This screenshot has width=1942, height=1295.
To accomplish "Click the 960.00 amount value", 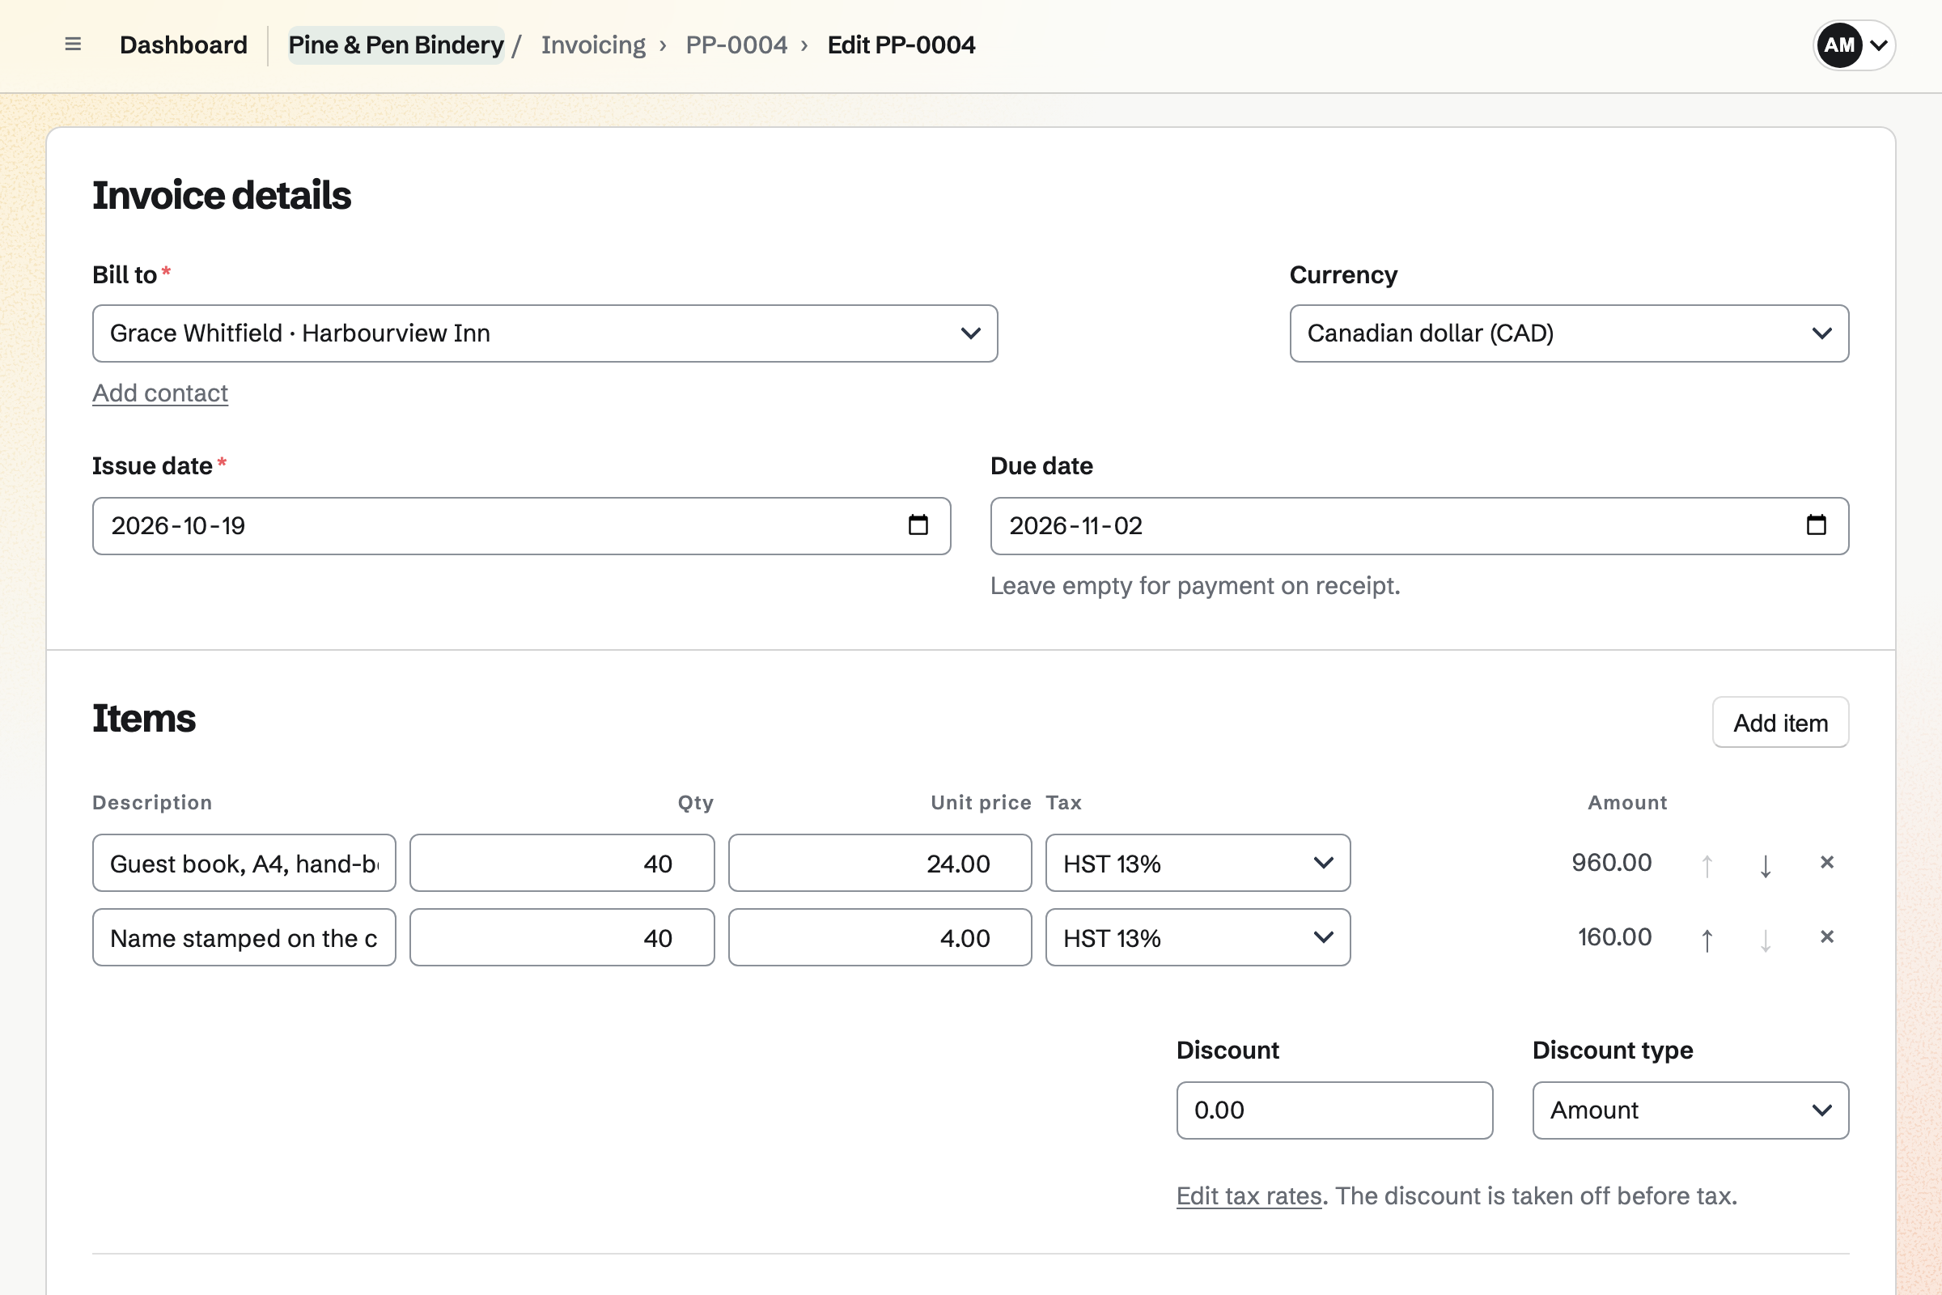I will tap(1611, 862).
